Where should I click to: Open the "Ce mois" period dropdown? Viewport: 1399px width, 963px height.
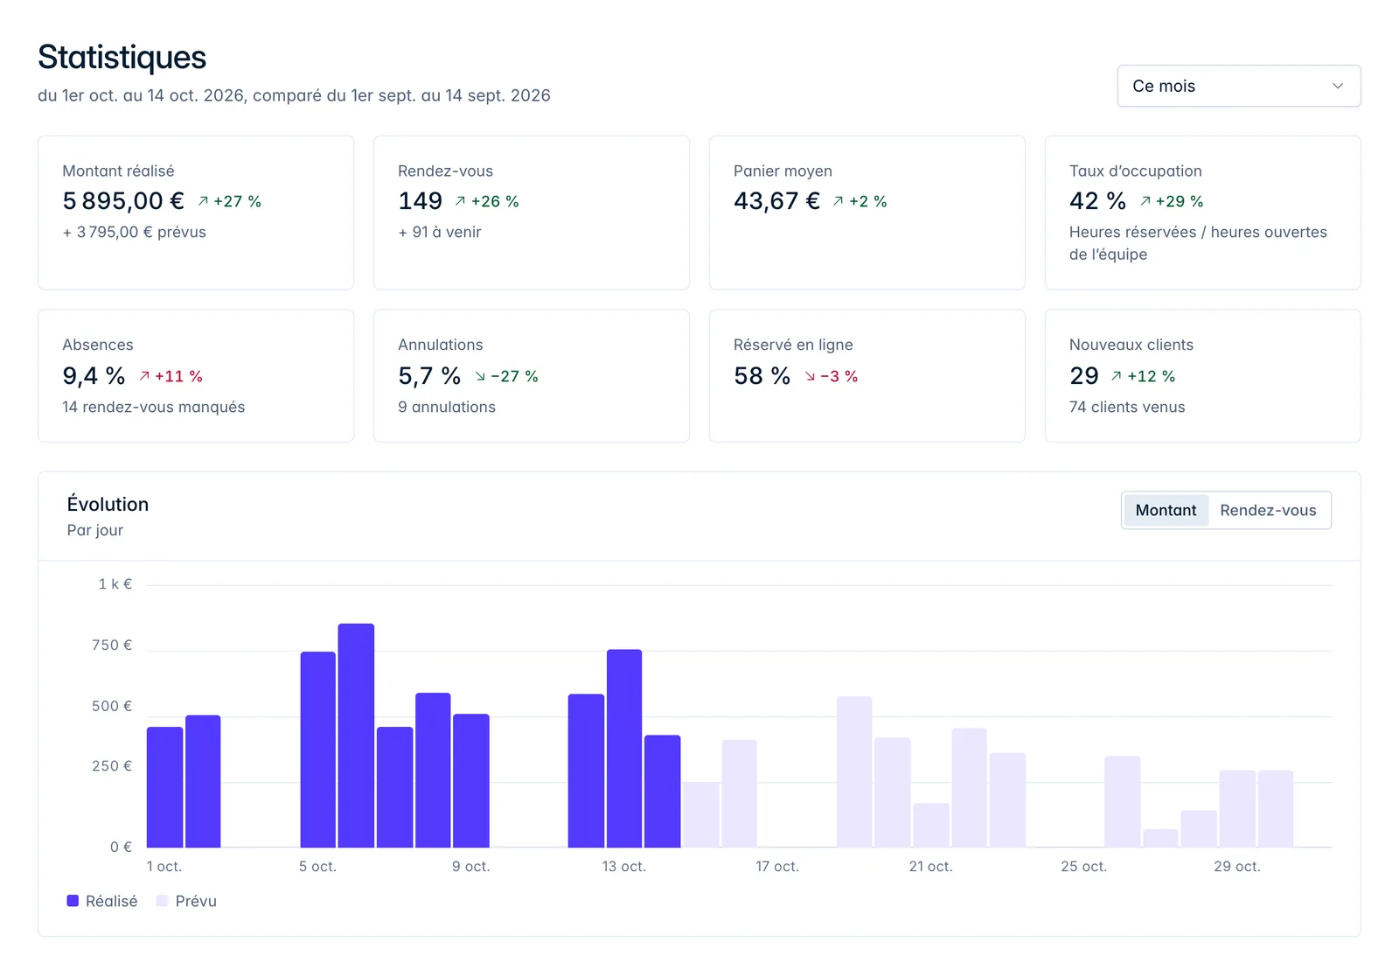[1238, 86]
